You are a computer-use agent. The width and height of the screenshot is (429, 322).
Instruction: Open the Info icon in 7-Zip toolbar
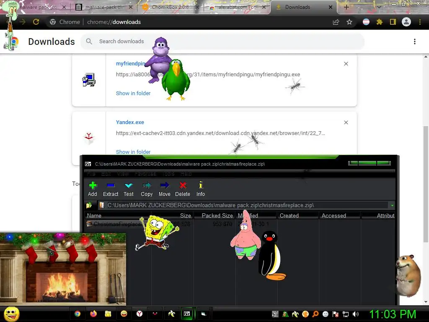coord(201,189)
